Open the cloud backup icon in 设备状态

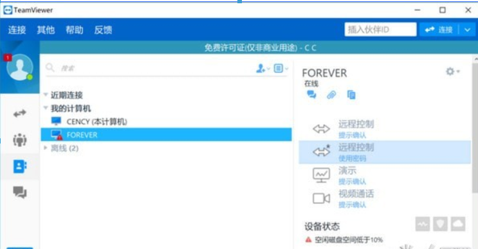[x=458, y=225]
